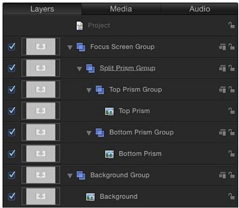The width and height of the screenshot is (239, 208).
Task: Select the 'Project' row label
Action: (x=99, y=25)
